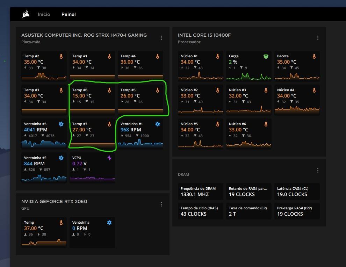Click the GPU 37.00 °C temperature value
346x267 pixels.
click(34, 229)
